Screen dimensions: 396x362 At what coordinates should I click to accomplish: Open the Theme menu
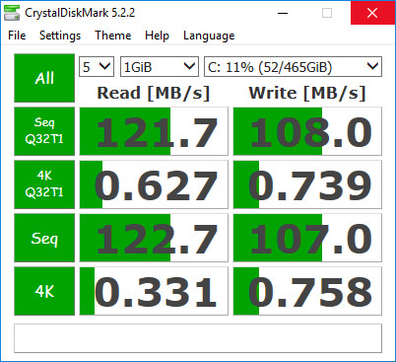click(x=113, y=36)
